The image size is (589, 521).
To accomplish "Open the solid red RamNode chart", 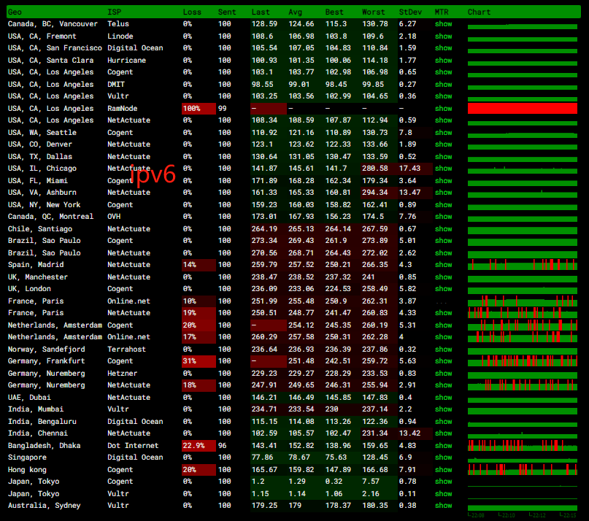I will pos(523,109).
